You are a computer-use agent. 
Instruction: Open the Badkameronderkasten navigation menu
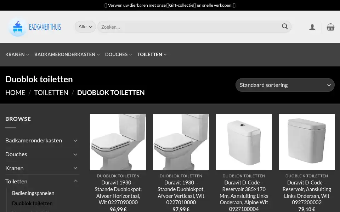pos(67,54)
